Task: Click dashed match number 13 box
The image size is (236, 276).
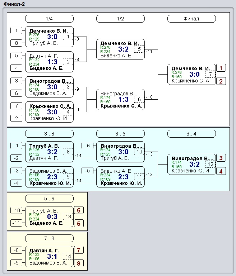Action: tap(68, 216)
